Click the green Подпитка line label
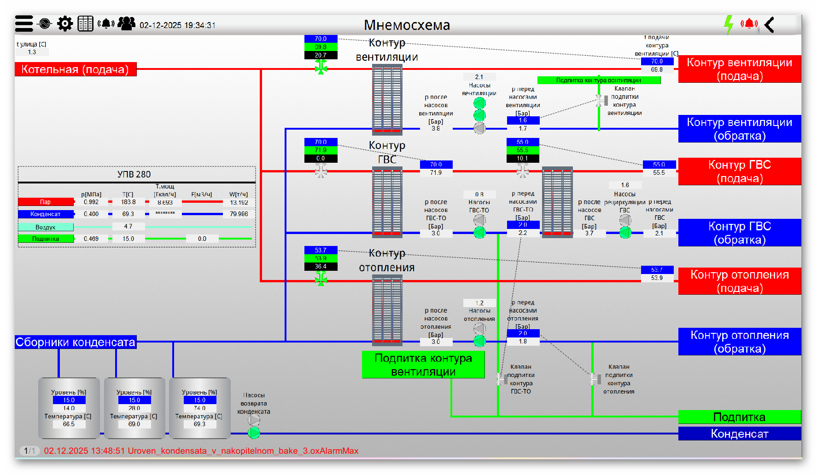 (740, 417)
